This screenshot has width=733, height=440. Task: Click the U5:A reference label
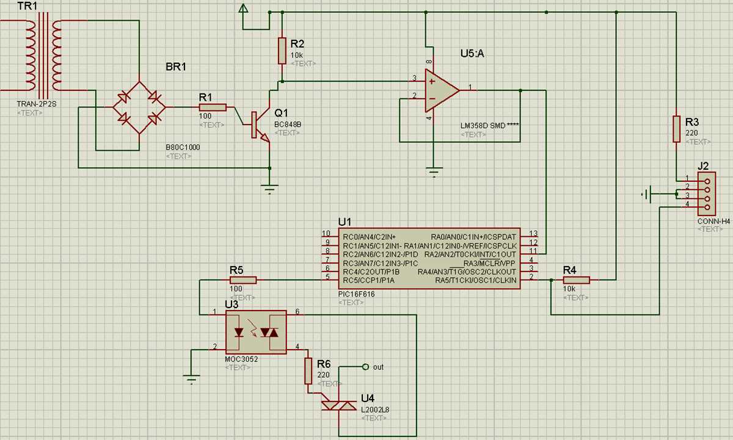[x=473, y=54]
